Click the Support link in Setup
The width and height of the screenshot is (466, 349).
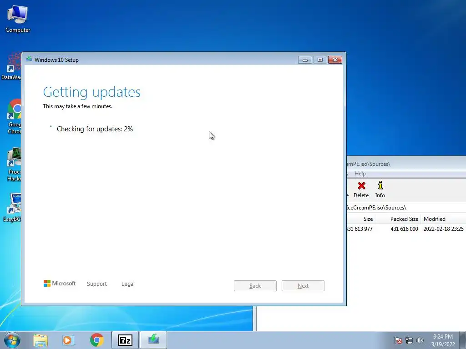click(x=97, y=284)
